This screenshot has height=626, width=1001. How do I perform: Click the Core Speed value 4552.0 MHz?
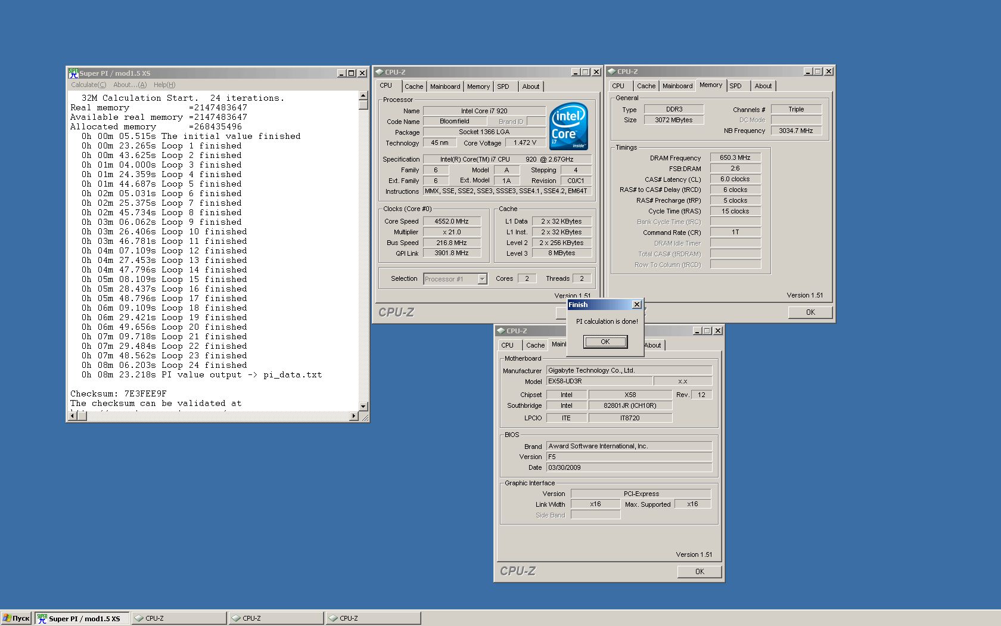(452, 221)
